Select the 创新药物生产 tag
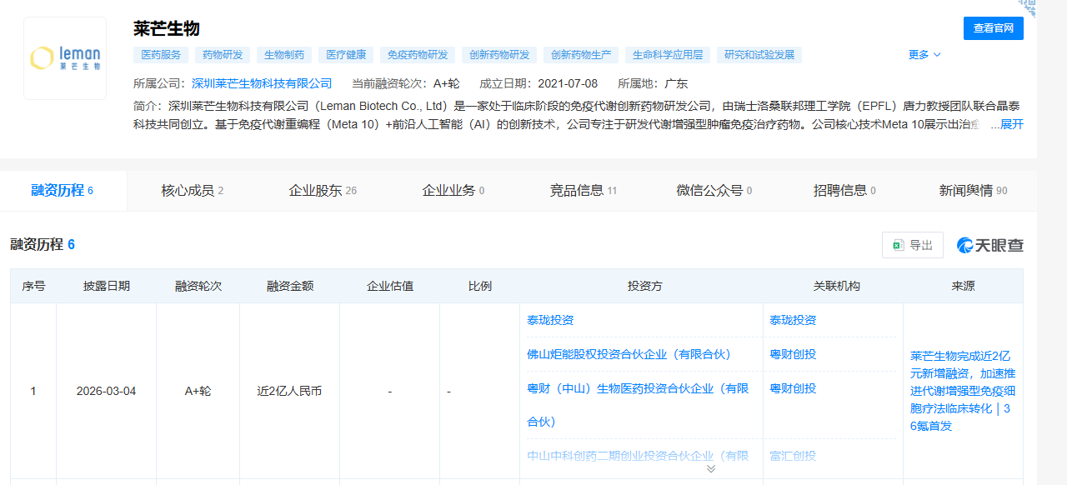 [581, 55]
